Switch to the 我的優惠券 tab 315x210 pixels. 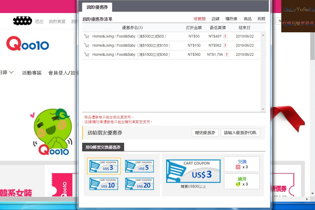pyautogui.click(x=97, y=8)
